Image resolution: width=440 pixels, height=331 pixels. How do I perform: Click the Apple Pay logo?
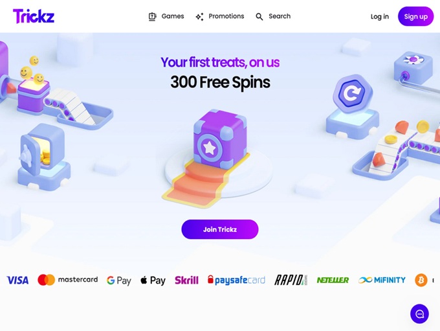click(x=153, y=280)
